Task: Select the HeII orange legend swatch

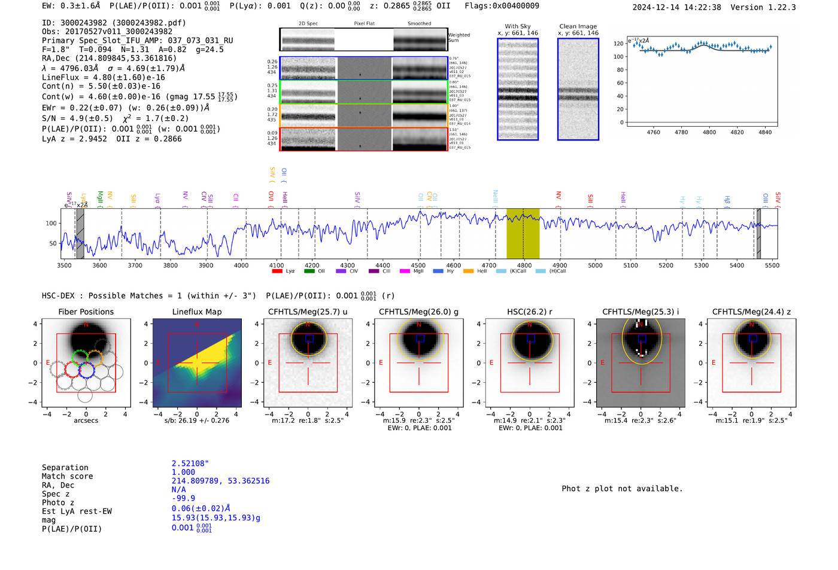Action: point(468,271)
